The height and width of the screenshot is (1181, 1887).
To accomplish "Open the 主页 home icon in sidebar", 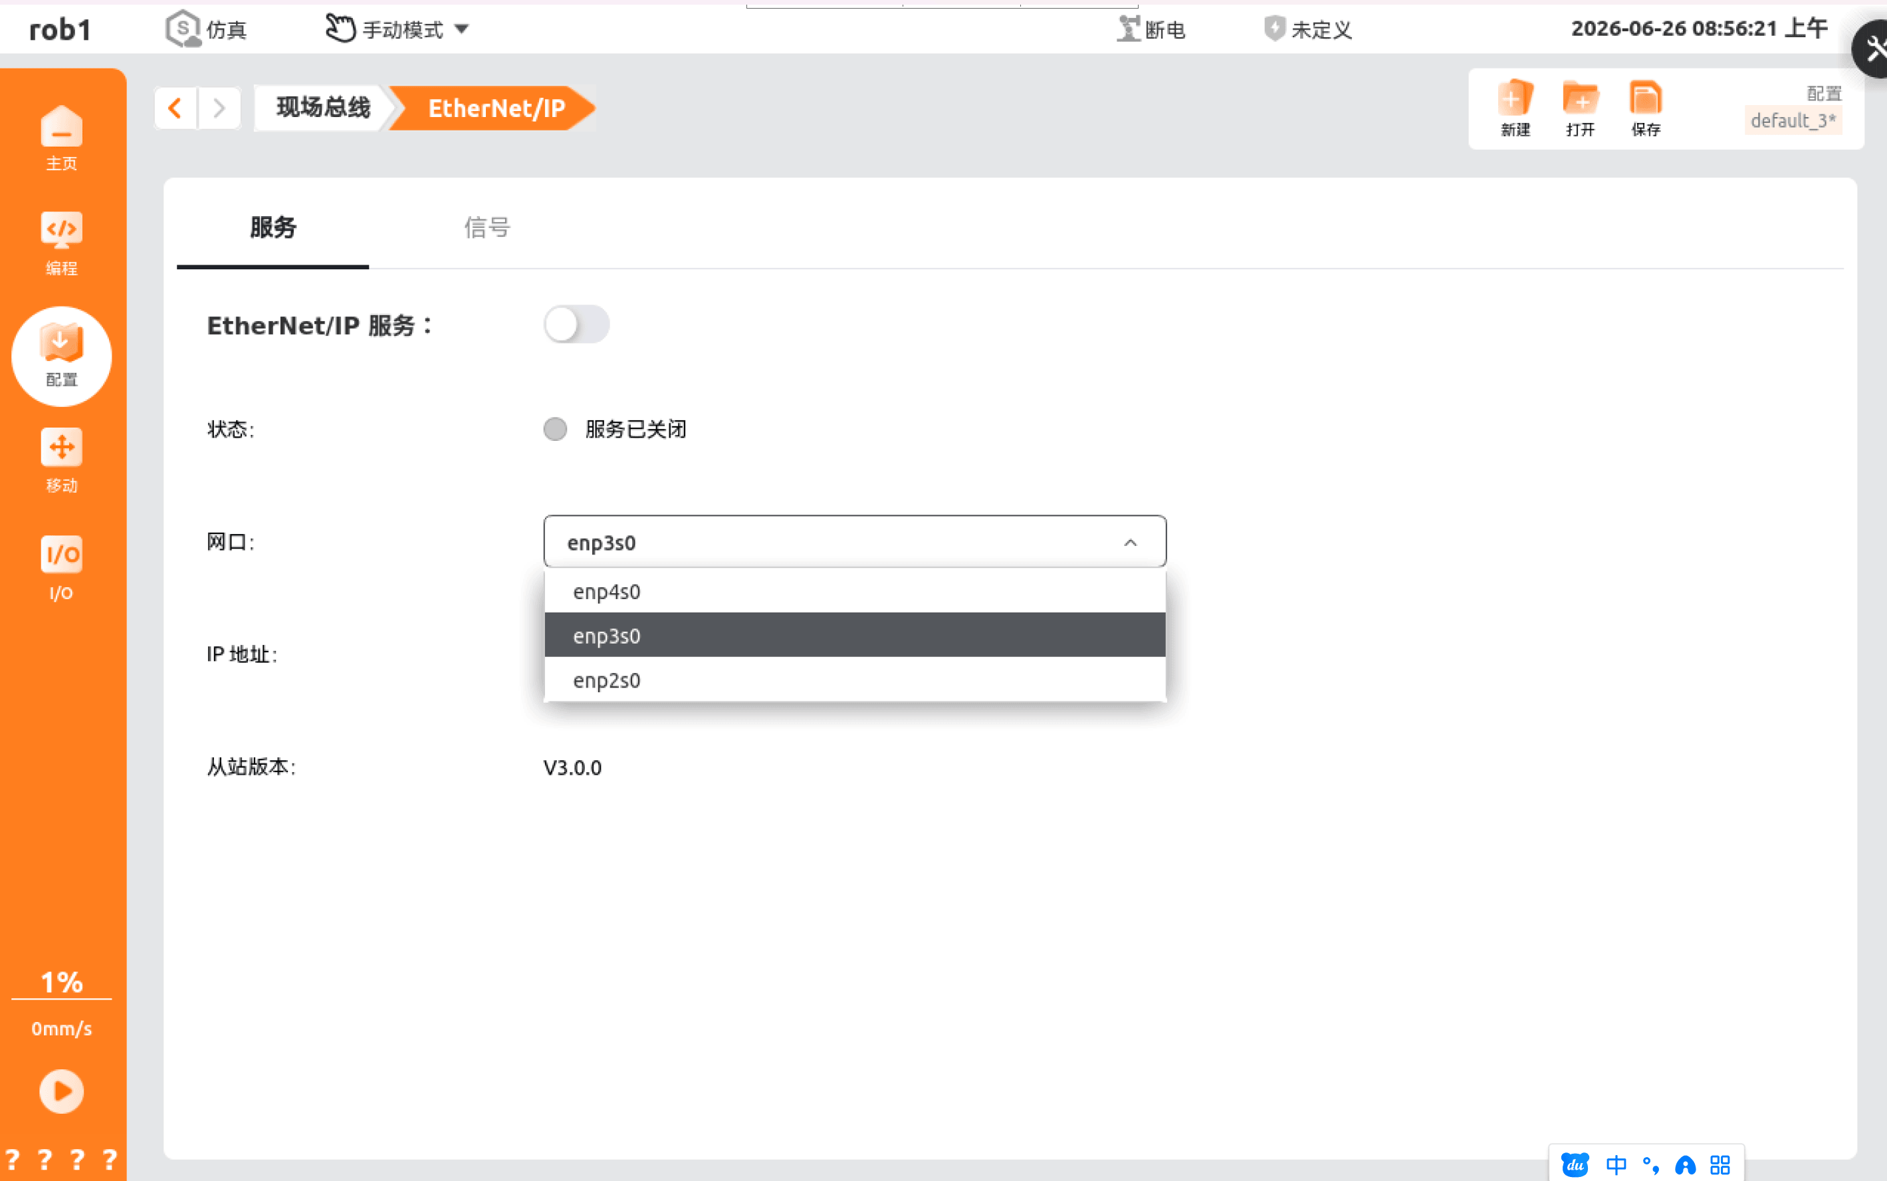I will tap(62, 138).
